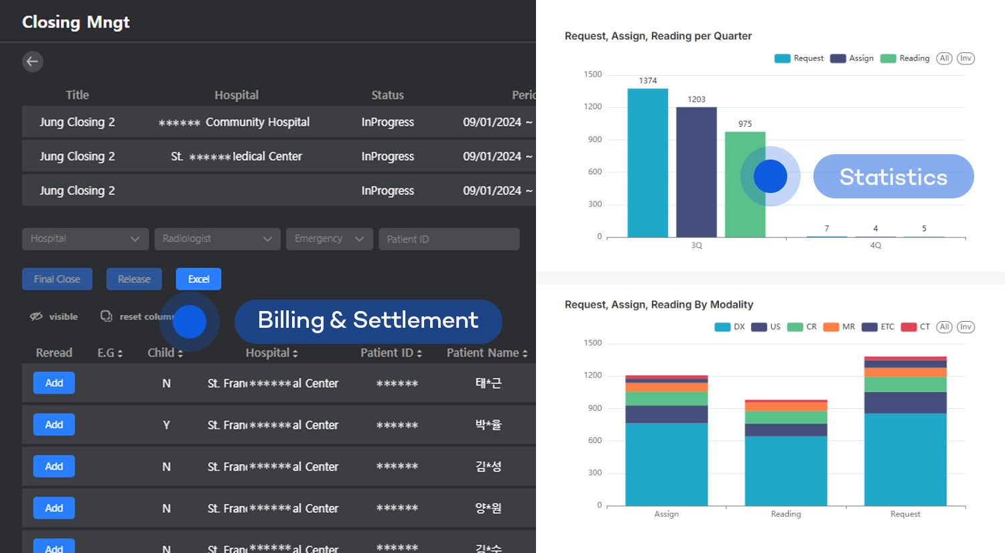Click the Status column header
The image size is (1005, 553).
pos(387,95)
